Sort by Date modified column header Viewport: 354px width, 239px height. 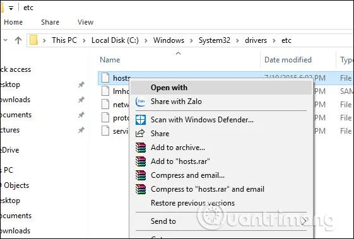pyautogui.click(x=288, y=60)
